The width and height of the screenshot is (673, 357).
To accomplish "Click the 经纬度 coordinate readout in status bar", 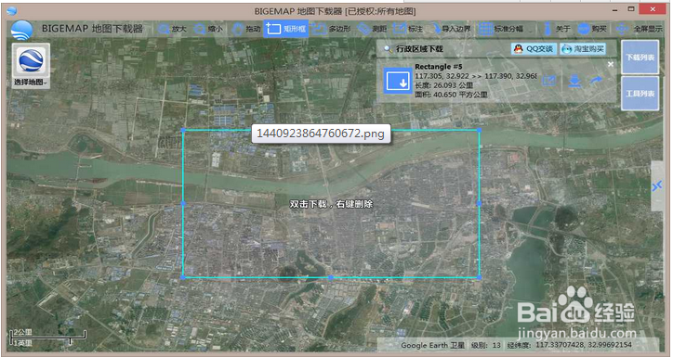I will [570, 345].
